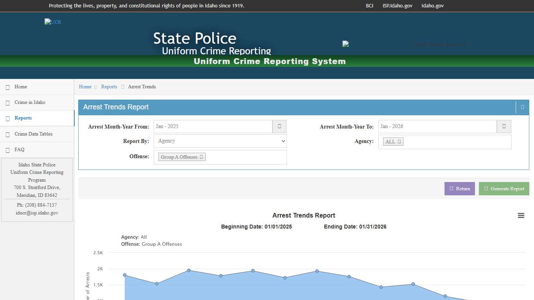Collapse the Arrest Trends Report panel
Screen dimensions: 534x300
pyautogui.click(x=523, y=107)
